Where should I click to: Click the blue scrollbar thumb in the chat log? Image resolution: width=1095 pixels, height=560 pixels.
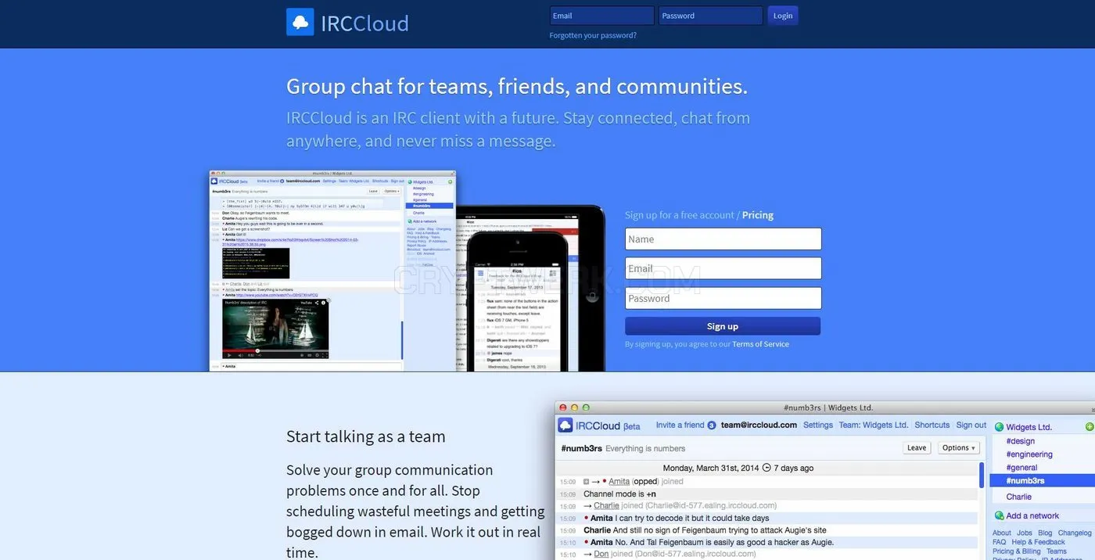coord(982,475)
